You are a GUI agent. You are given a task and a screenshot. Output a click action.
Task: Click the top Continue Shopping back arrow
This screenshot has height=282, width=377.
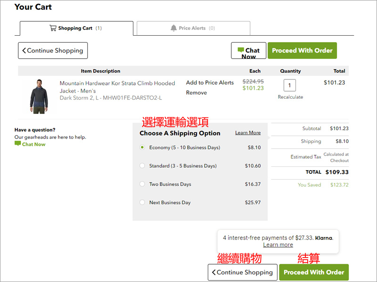24,51
